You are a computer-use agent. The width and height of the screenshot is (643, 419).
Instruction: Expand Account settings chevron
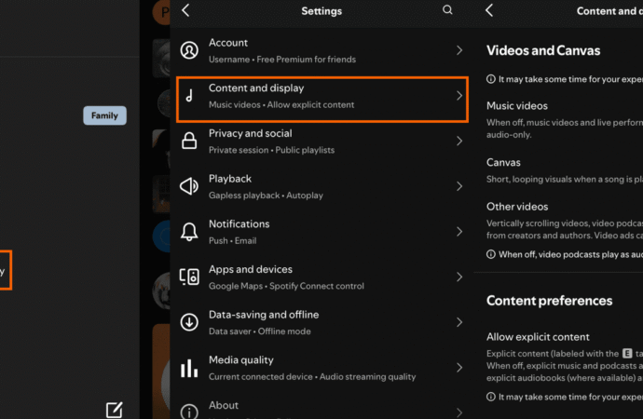458,50
